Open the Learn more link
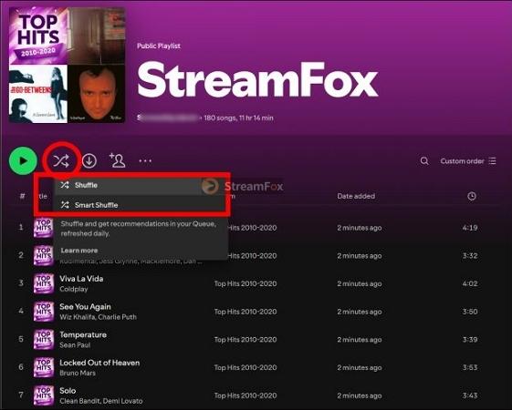 tap(79, 251)
